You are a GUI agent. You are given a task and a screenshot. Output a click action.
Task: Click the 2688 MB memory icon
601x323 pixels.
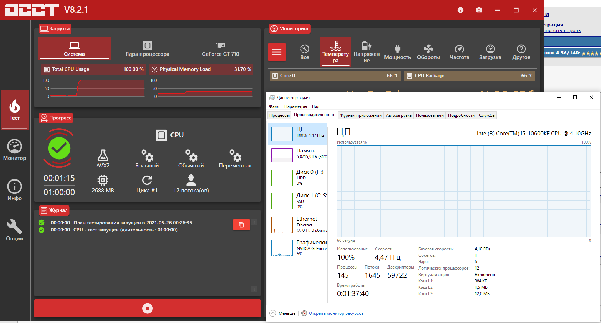103,180
